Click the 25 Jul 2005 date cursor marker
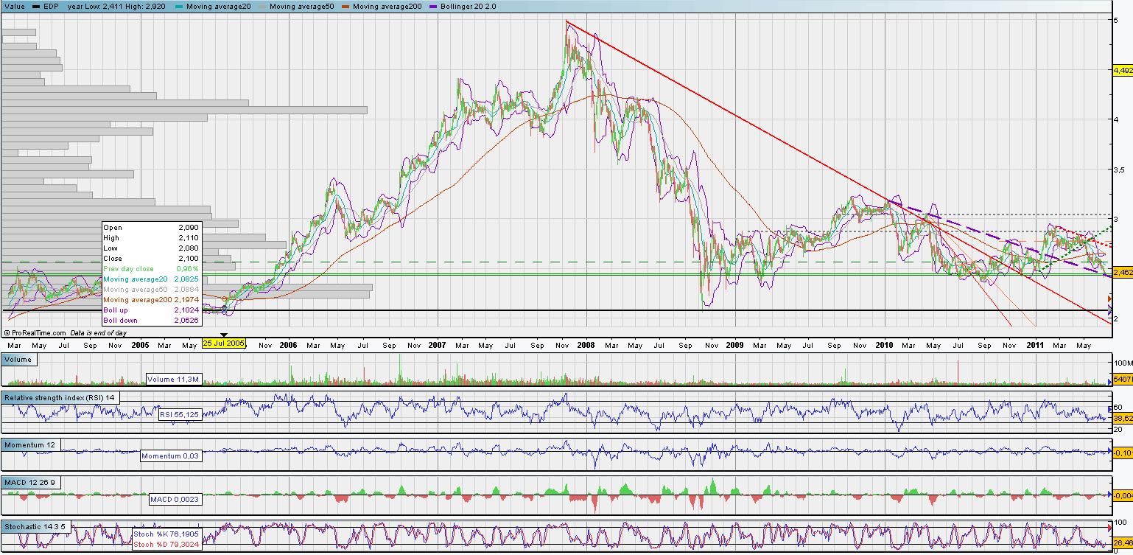 pyautogui.click(x=223, y=343)
